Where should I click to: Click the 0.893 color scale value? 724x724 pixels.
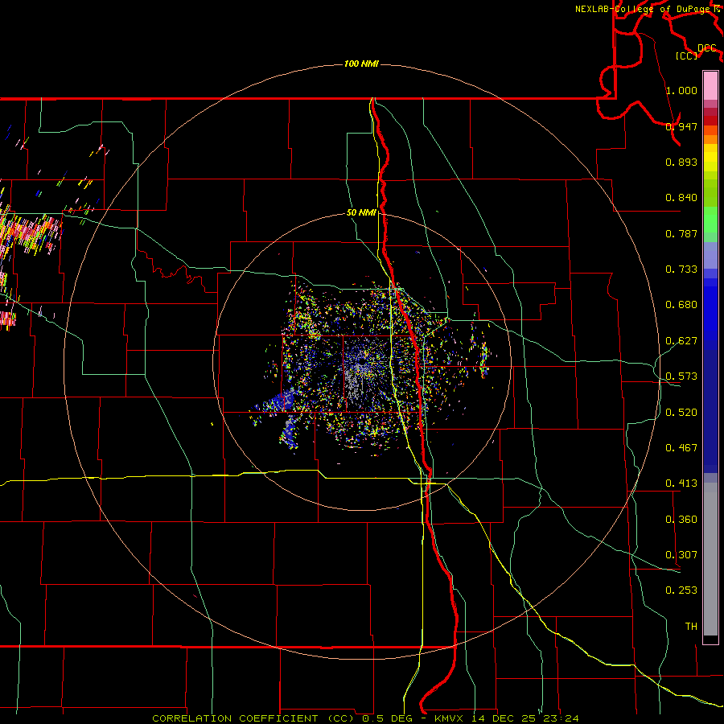point(681,162)
